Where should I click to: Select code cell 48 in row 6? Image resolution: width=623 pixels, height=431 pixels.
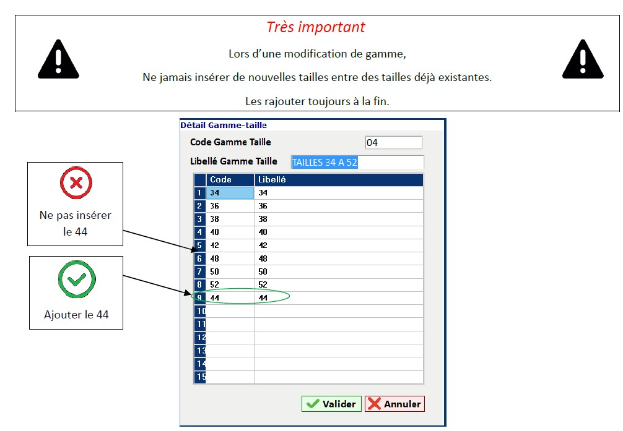230,258
